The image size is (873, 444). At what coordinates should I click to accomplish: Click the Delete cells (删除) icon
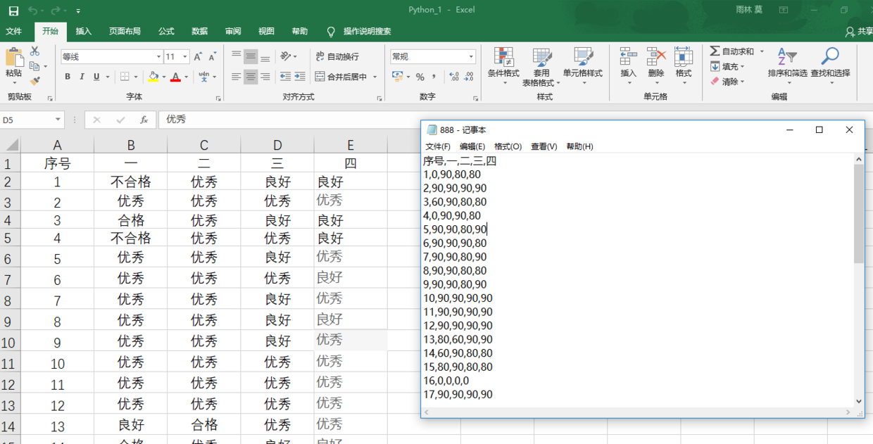[655, 57]
